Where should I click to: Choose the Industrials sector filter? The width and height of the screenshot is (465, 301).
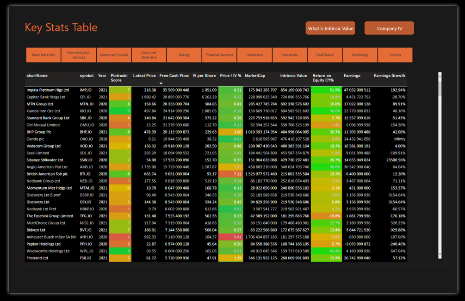[290, 55]
